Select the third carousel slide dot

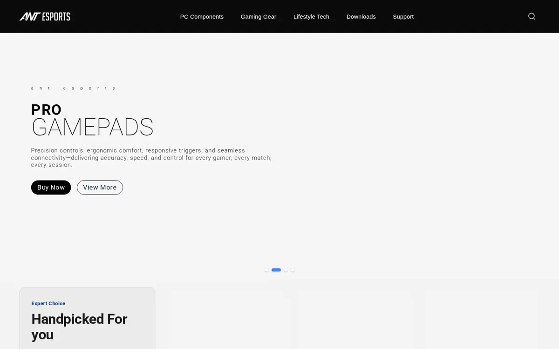286,270
